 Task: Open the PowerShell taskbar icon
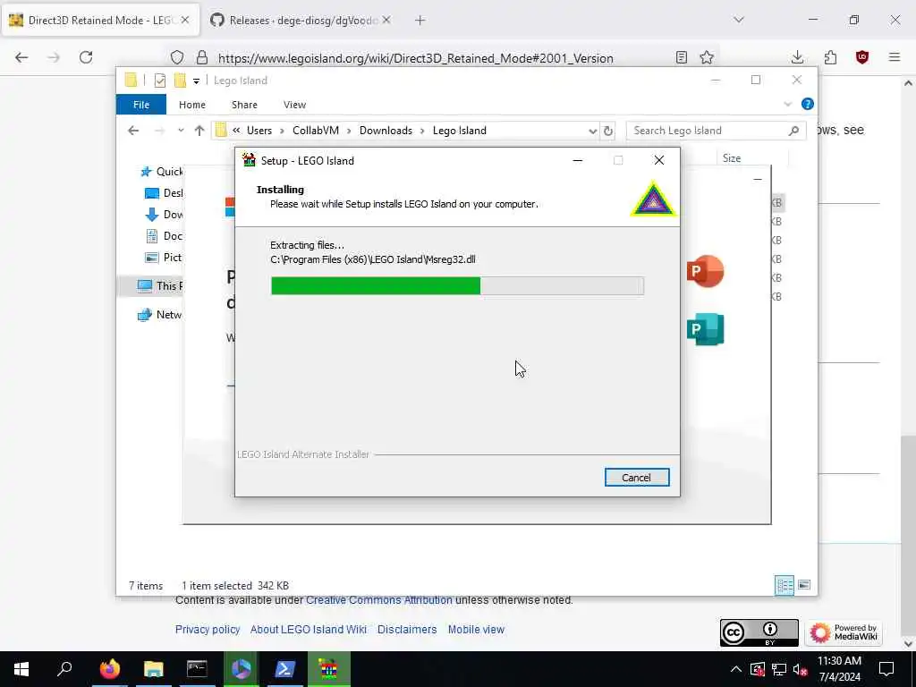pos(284,669)
